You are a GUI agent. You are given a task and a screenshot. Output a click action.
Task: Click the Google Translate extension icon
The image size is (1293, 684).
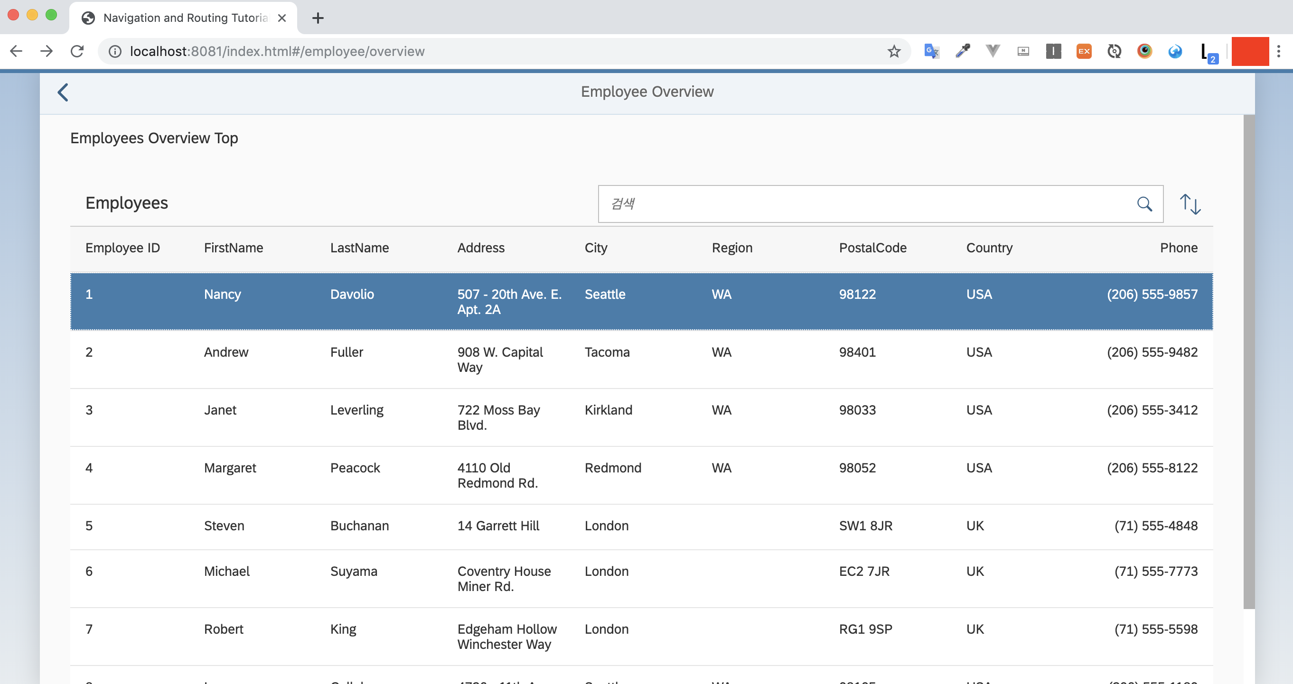931,51
